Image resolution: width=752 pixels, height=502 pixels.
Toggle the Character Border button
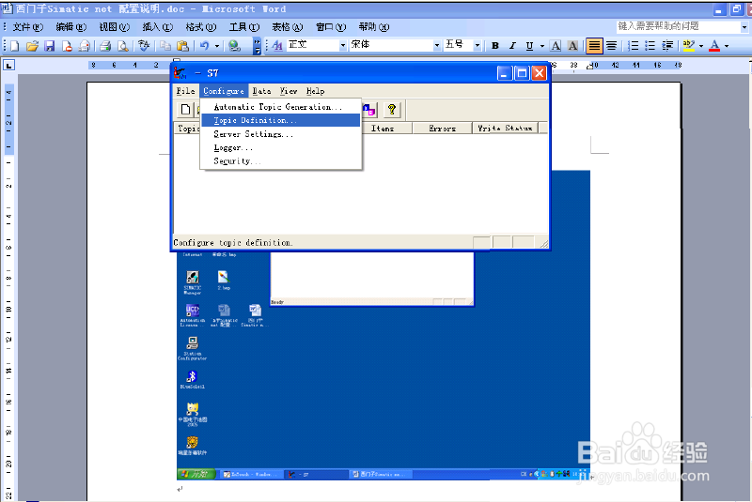pyautogui.click(x=556, y=46)
